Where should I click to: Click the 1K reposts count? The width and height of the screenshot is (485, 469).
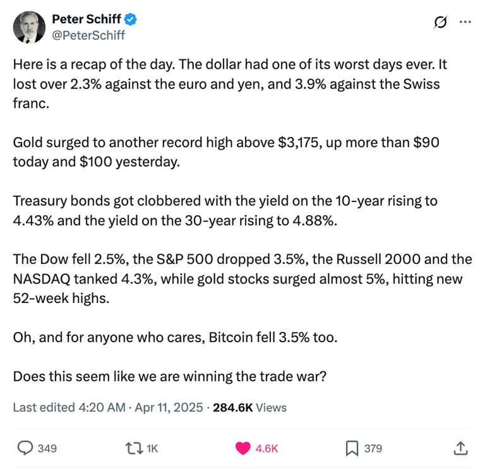click(x=152, y=449)
